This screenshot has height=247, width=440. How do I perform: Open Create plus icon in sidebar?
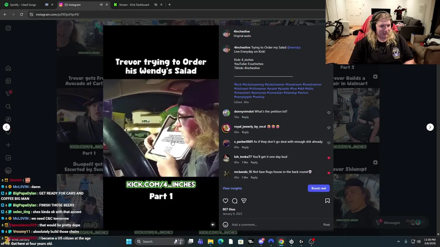pos(8,145)
